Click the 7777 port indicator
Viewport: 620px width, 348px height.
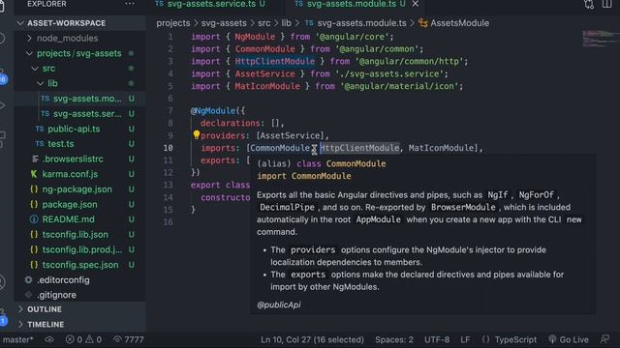click(129, 339)
